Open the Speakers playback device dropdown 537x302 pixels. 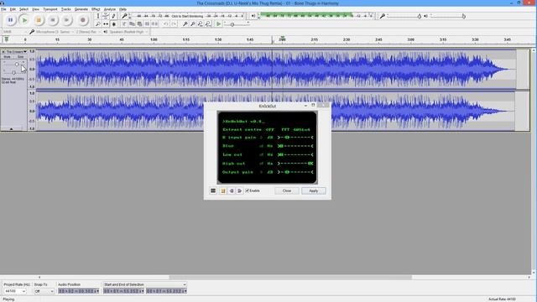[x=128, y=32]
